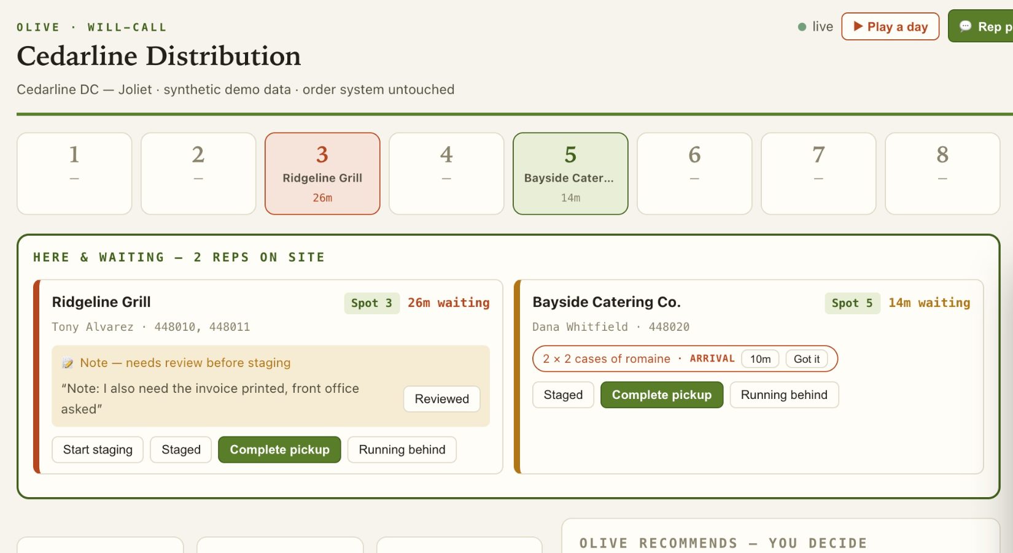Acknowledge romaine alert with Got it
The image size is (1013, 553).
coord(807,359)
